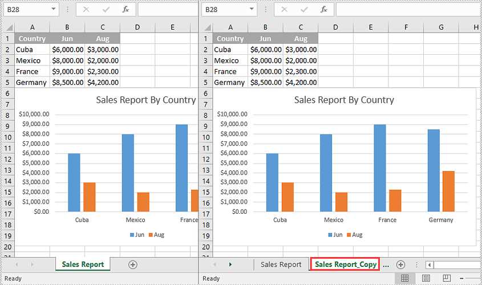Click Insert Function fx in right window
The width and height of the screenshot is (482, 285).
click(x=324, y=10)
